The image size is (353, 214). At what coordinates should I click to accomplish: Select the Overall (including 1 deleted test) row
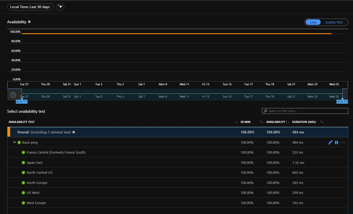(178, 132)
